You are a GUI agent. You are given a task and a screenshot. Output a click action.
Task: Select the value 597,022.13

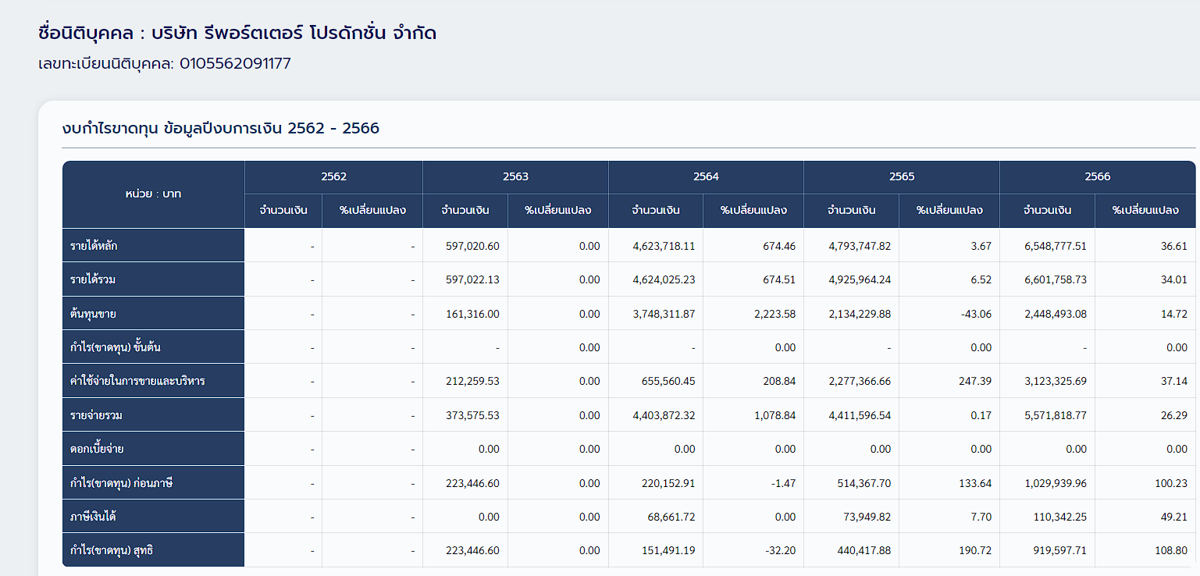pyautogui.click(x=472, y=279)
